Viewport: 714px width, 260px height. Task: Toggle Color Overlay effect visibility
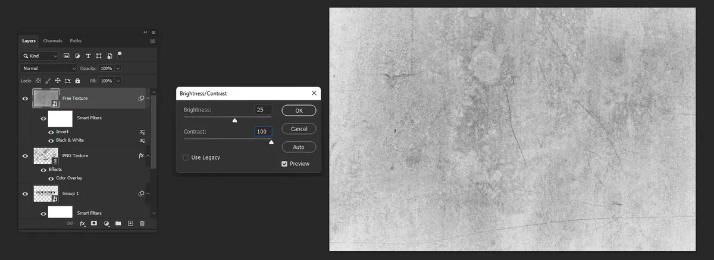pyautogui.click(x=51, y=178)
